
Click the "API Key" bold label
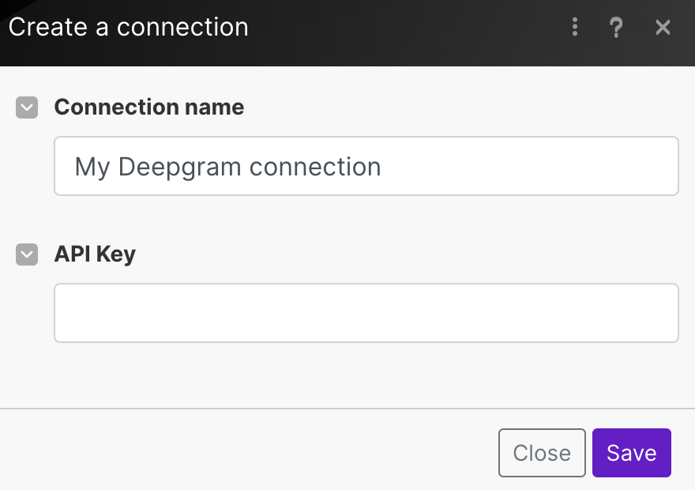[95, 254]
